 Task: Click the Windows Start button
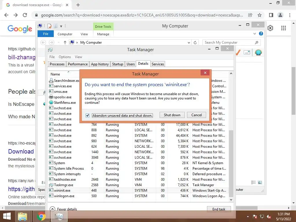click(x=7, y=216)
